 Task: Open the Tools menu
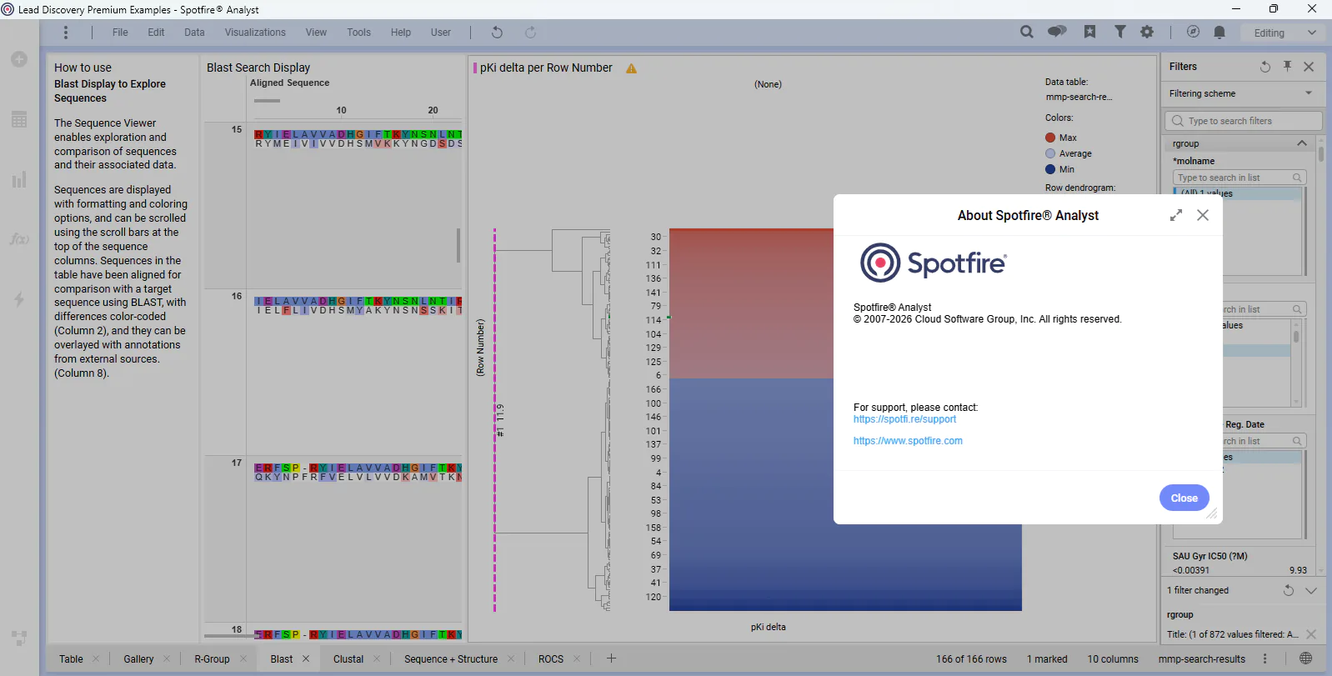pyautogui.click(x=358, y=33)
